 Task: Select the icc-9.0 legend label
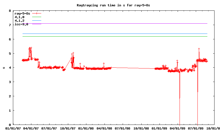click(x=21, y=24)
